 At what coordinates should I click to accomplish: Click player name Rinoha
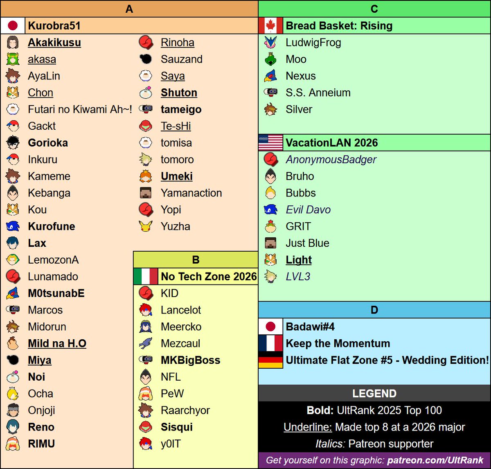coord(178,42)
